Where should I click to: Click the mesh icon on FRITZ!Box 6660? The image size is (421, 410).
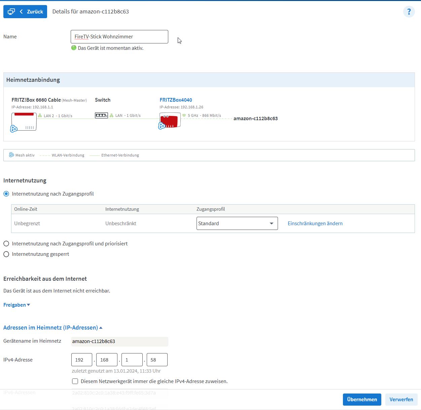coord(14,129)
